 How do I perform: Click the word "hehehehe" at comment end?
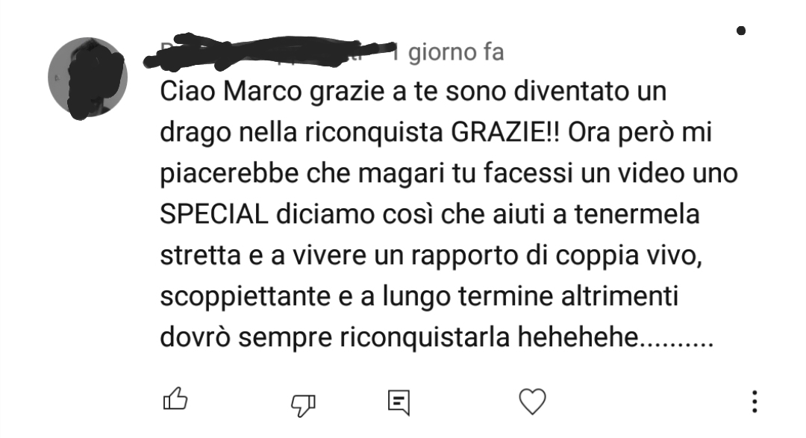pyautogui.click(x=578, y=337)
